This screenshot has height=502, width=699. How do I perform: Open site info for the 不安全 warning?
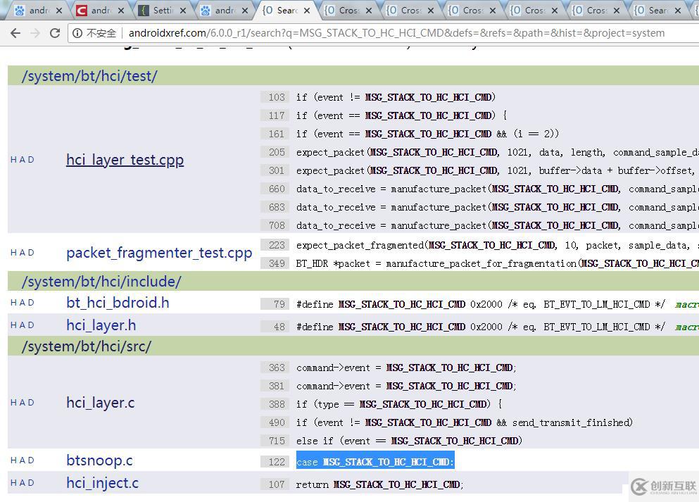click(94, 33)
